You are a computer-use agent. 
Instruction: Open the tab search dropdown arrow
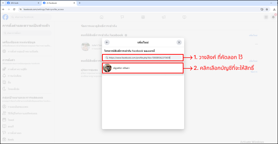(x=3, y=3)
